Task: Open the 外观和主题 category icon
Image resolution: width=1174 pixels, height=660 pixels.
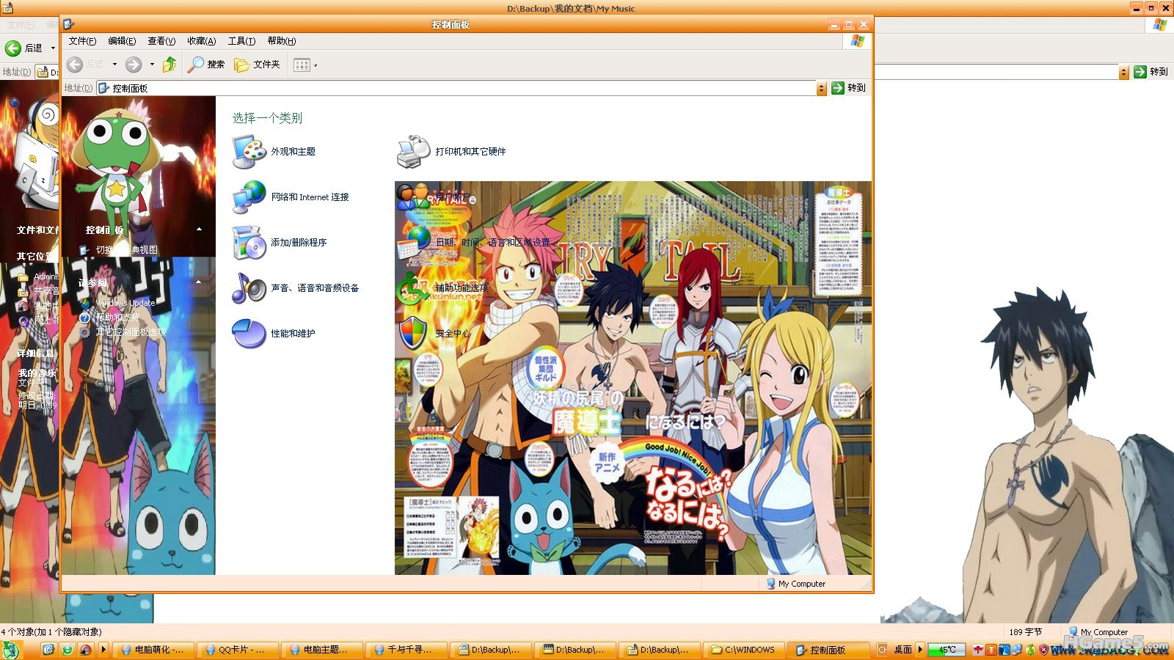Action: pos(249,152)
